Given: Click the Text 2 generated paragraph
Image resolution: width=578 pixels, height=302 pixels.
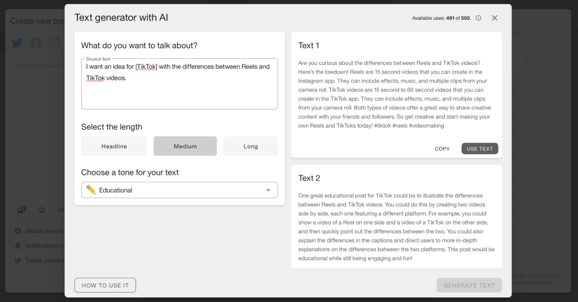Looking at the screenshot, I should [397, 227].
